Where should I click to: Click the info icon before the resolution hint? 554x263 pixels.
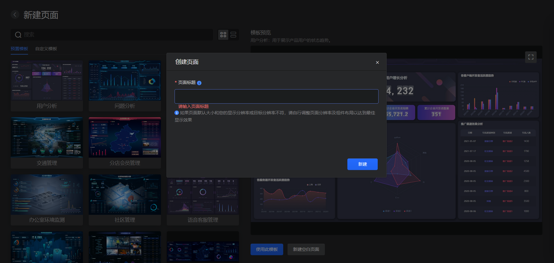click(x=177, y=113)
